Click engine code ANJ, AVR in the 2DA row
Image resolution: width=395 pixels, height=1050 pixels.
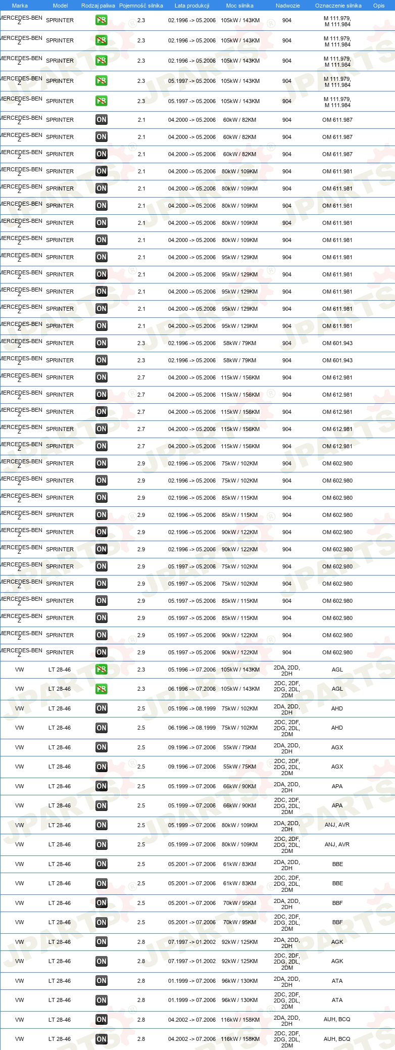pyautogui.click(x=337, y=825)
